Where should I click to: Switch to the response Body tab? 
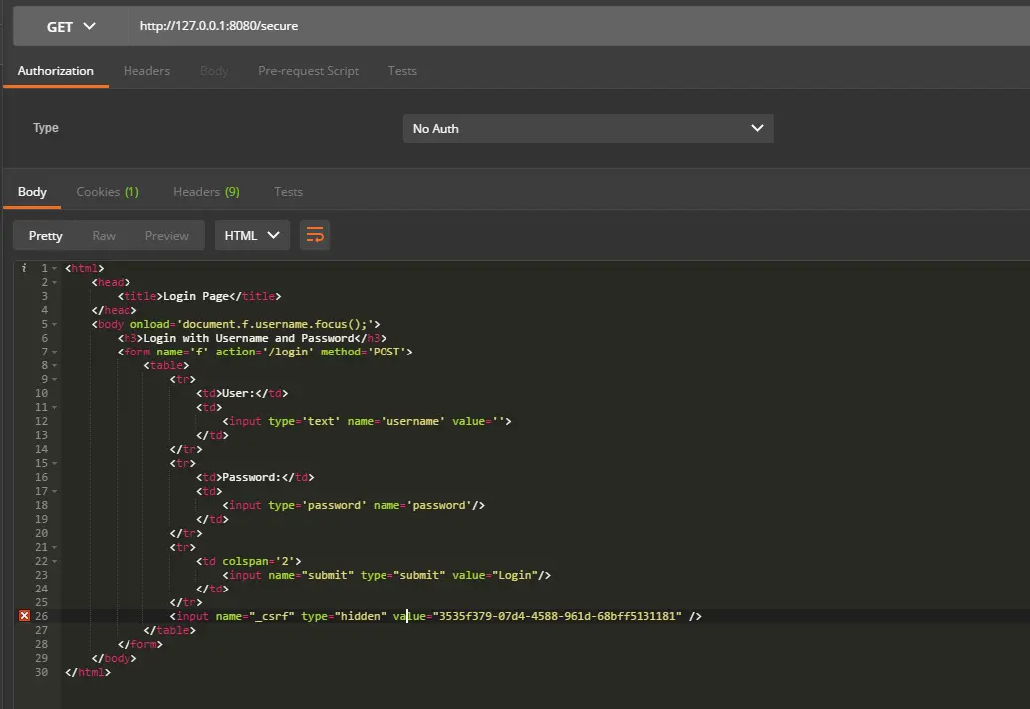[32, 192]
